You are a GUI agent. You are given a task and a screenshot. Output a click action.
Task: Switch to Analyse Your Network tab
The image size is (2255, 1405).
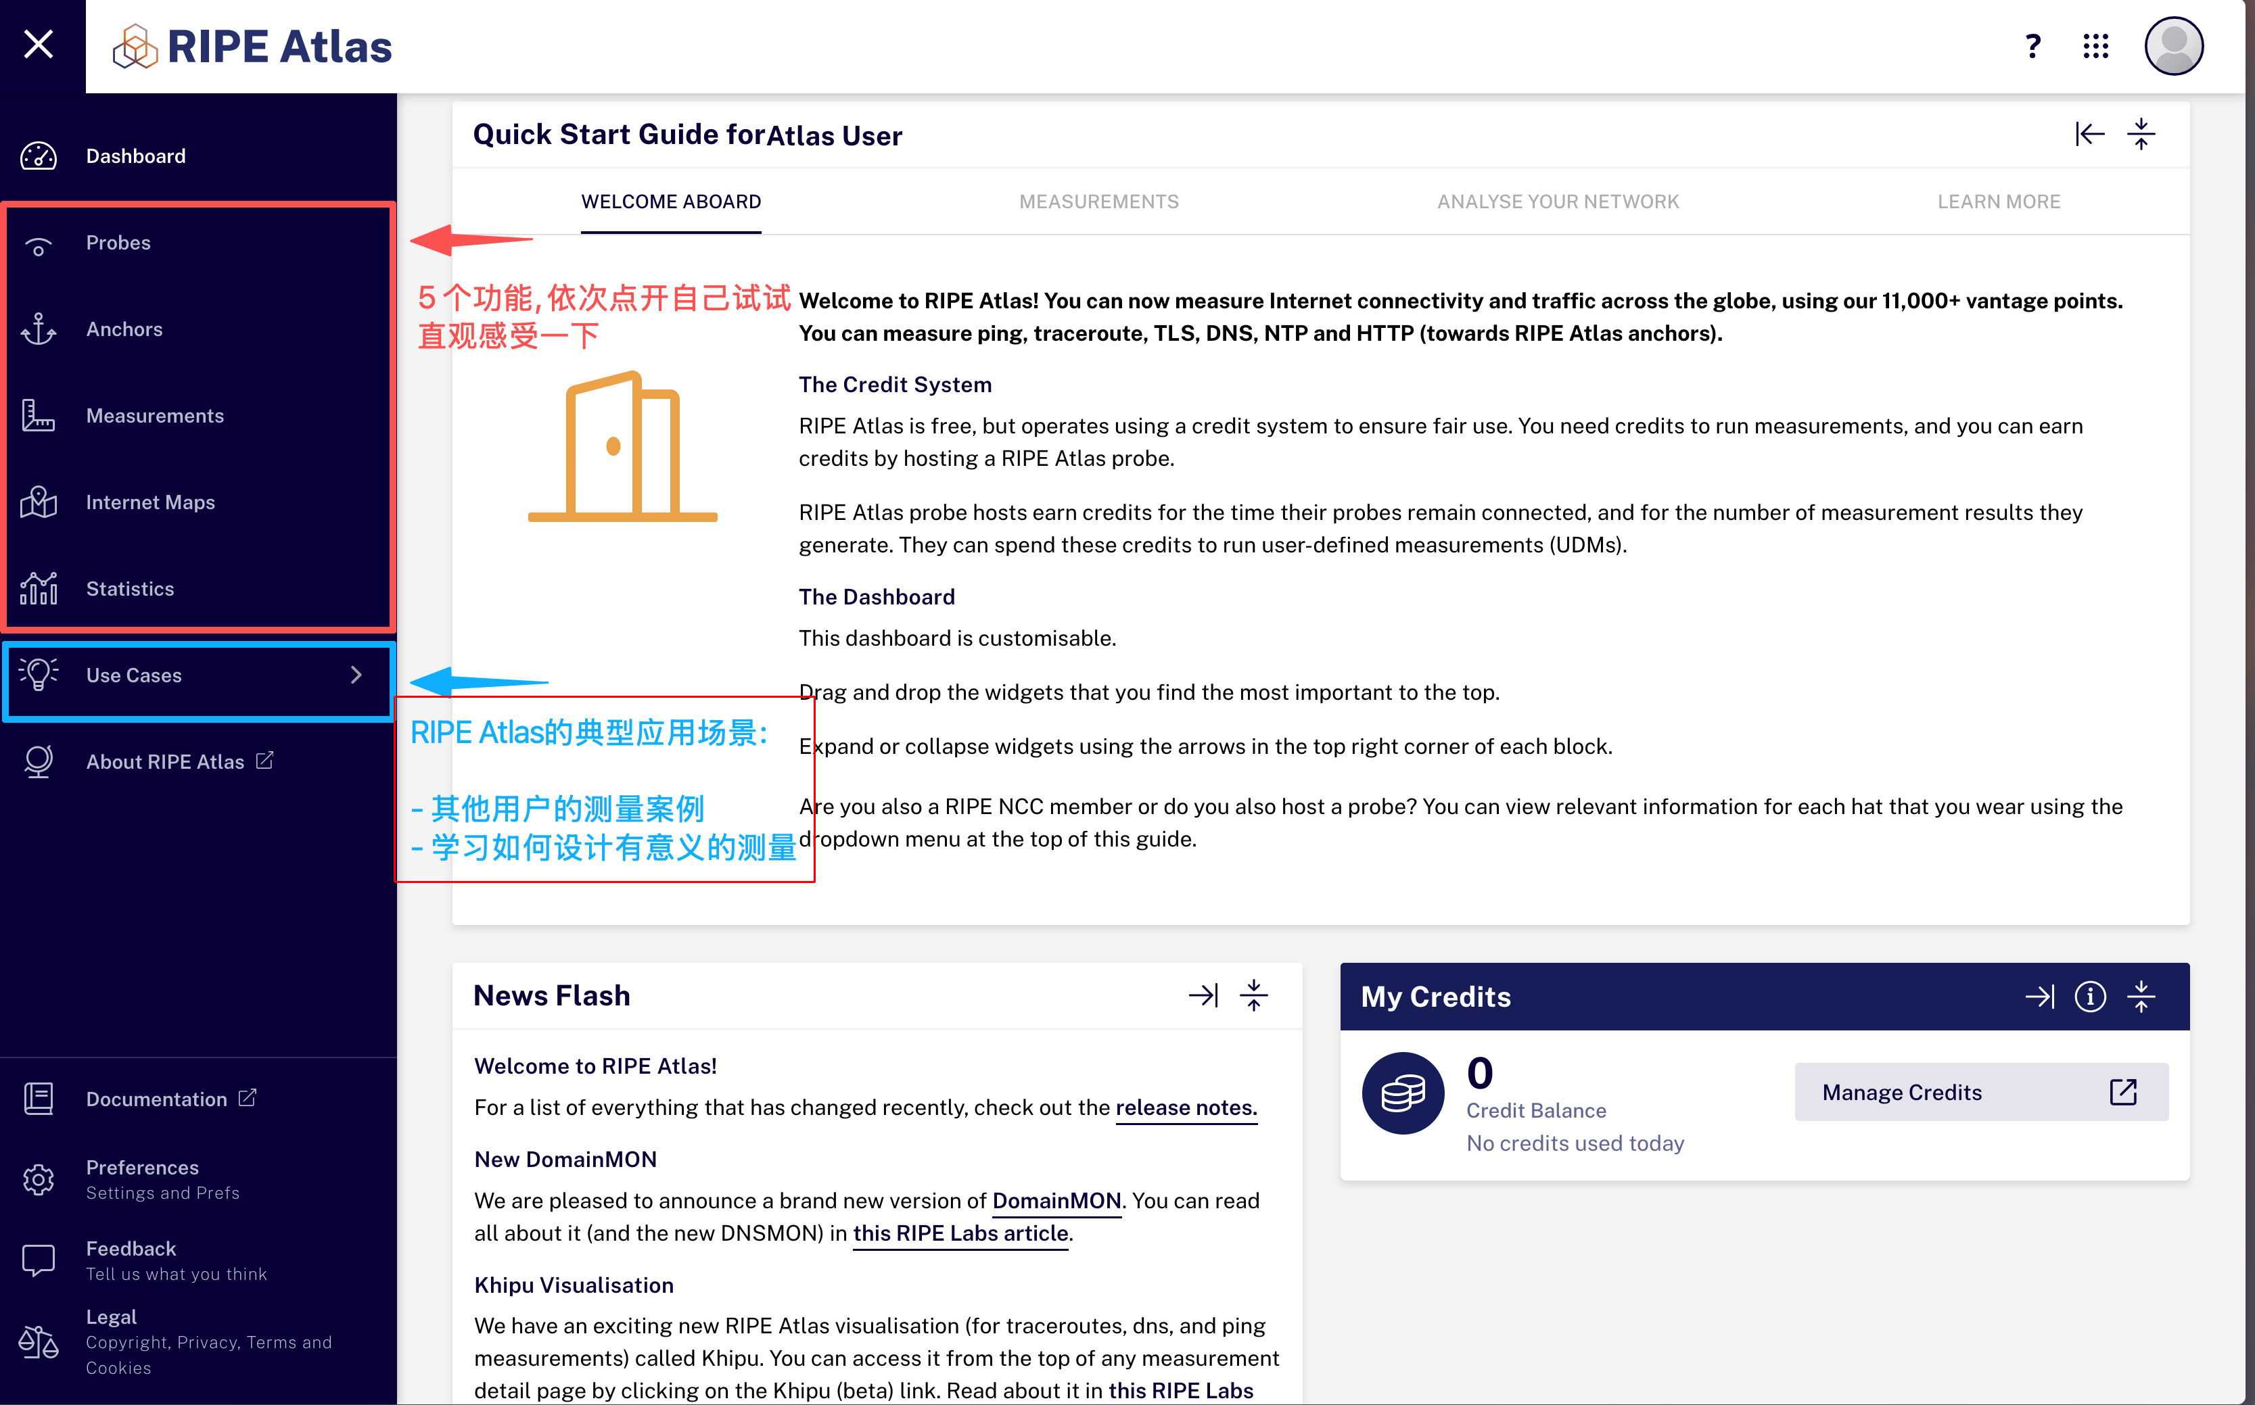[1558, 201]
